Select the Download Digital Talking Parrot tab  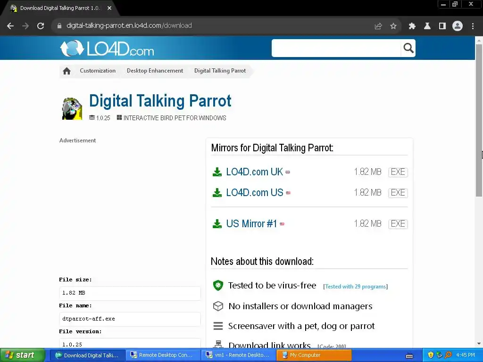[60, 8]
